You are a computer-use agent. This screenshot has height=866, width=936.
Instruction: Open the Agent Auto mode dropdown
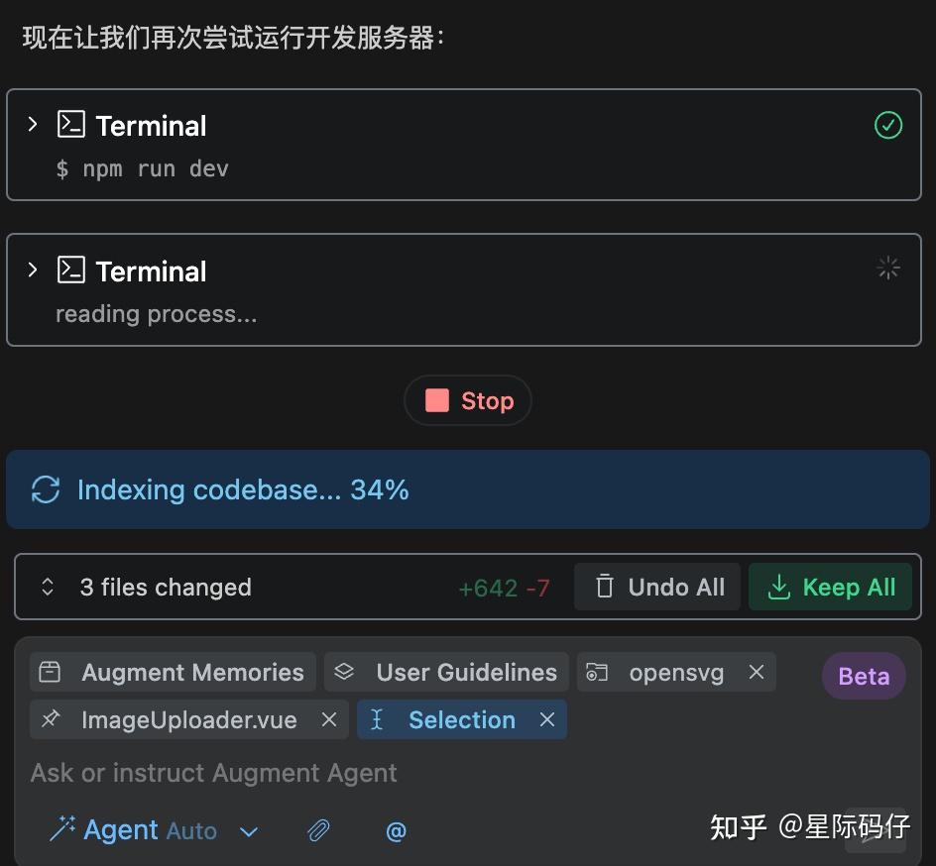tap(249, 831)
